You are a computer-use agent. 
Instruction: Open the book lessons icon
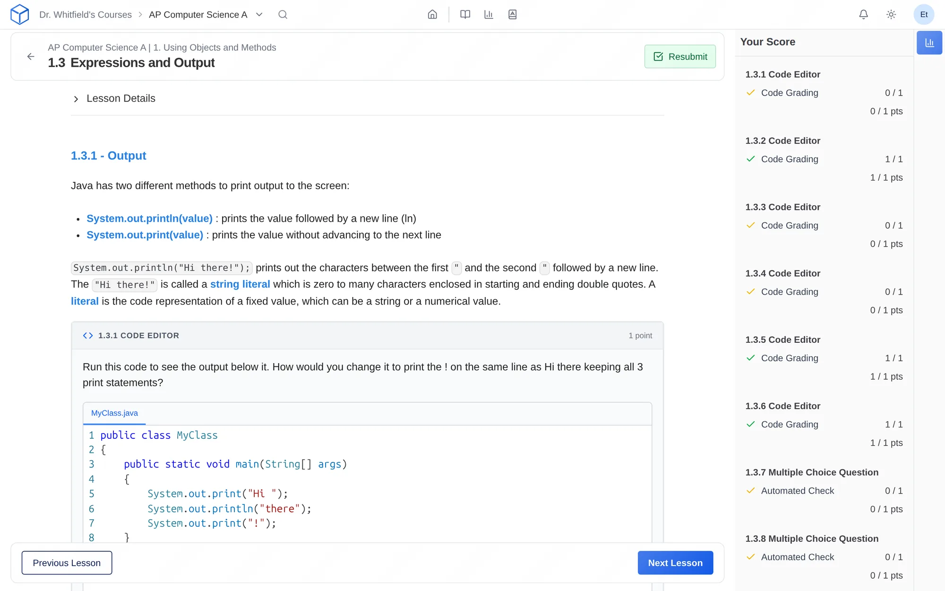[465, 15]
